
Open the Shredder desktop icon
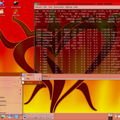[16, 4]
